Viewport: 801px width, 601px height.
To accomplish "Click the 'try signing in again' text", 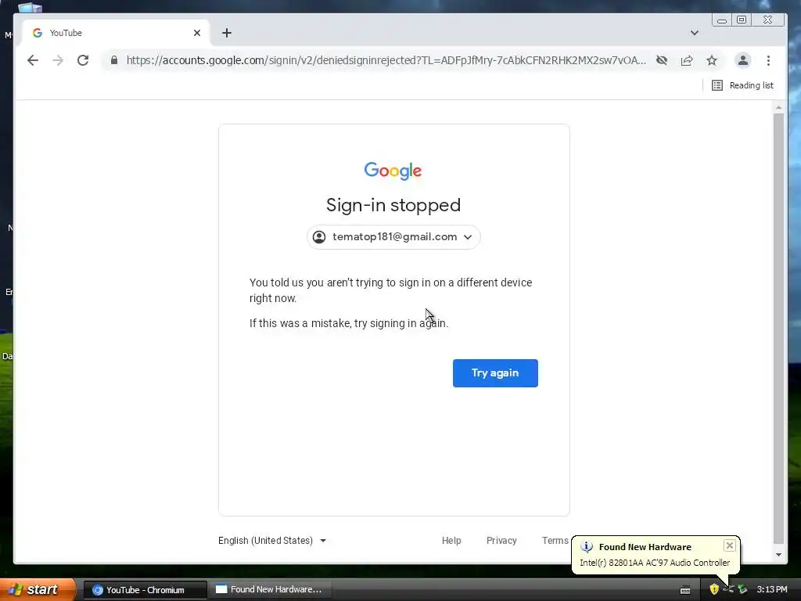I will pos(400,323).
